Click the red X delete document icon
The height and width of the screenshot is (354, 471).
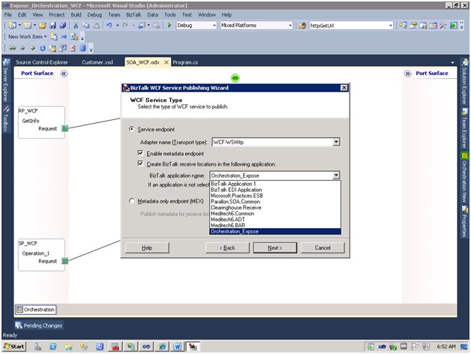pos(73,48)
